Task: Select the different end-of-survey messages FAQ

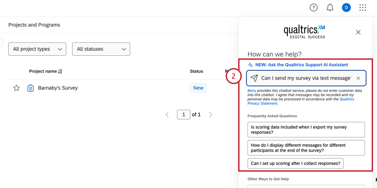Action: pyautogui.click(x=306, y=148)
